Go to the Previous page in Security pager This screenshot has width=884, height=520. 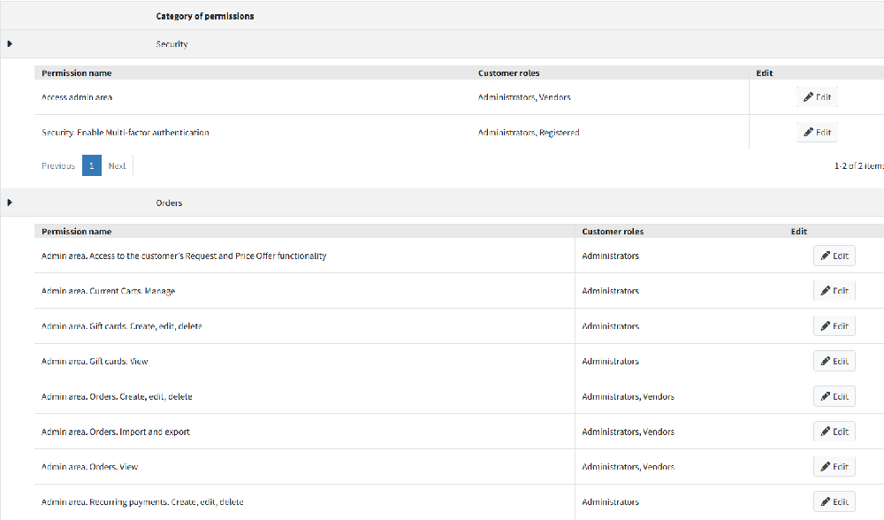pyautogui.click(x=58, y=165)
